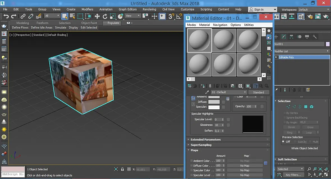The width and height of the screenshot is (331, 179).
Task: Click the Undo arrow icon
Action: tap(6, 16)
